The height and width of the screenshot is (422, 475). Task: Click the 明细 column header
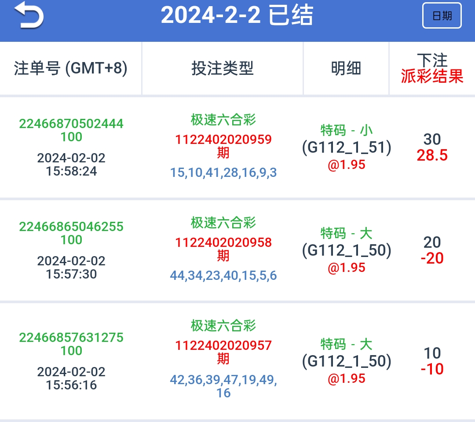[x=346, y=69]
